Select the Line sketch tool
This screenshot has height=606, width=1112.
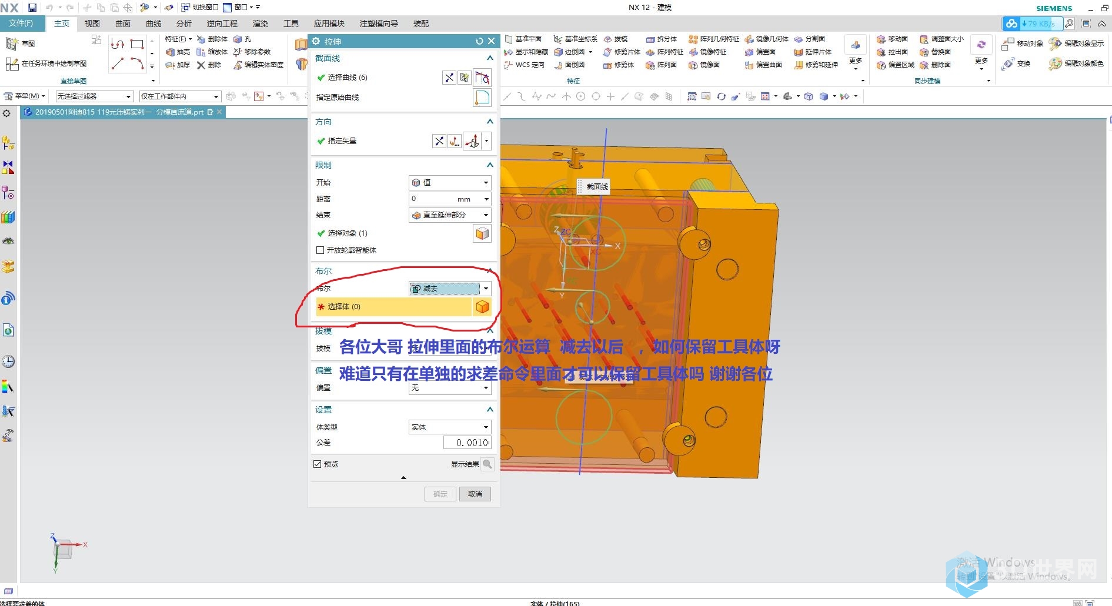[x=118, y=63]
